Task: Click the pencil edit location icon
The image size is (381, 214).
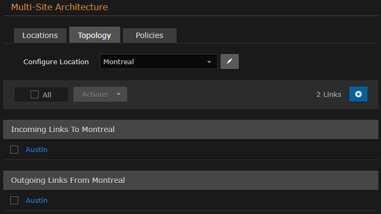Action: [229, 62]
